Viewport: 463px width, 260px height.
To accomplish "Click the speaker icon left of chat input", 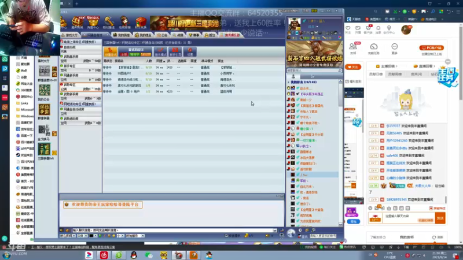I will click(x=61, y=230).
